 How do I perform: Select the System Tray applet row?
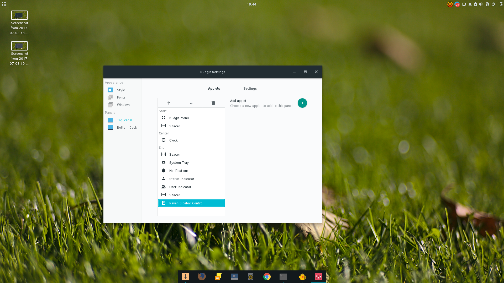point(191,162)
